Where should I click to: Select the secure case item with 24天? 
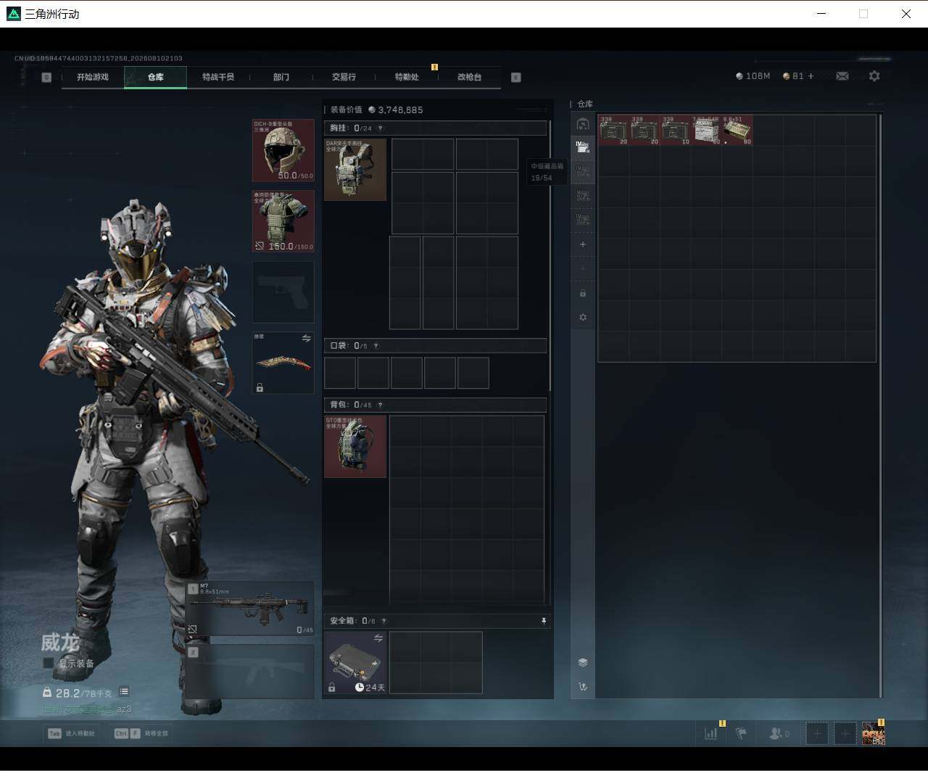click(x=355, y=662)
